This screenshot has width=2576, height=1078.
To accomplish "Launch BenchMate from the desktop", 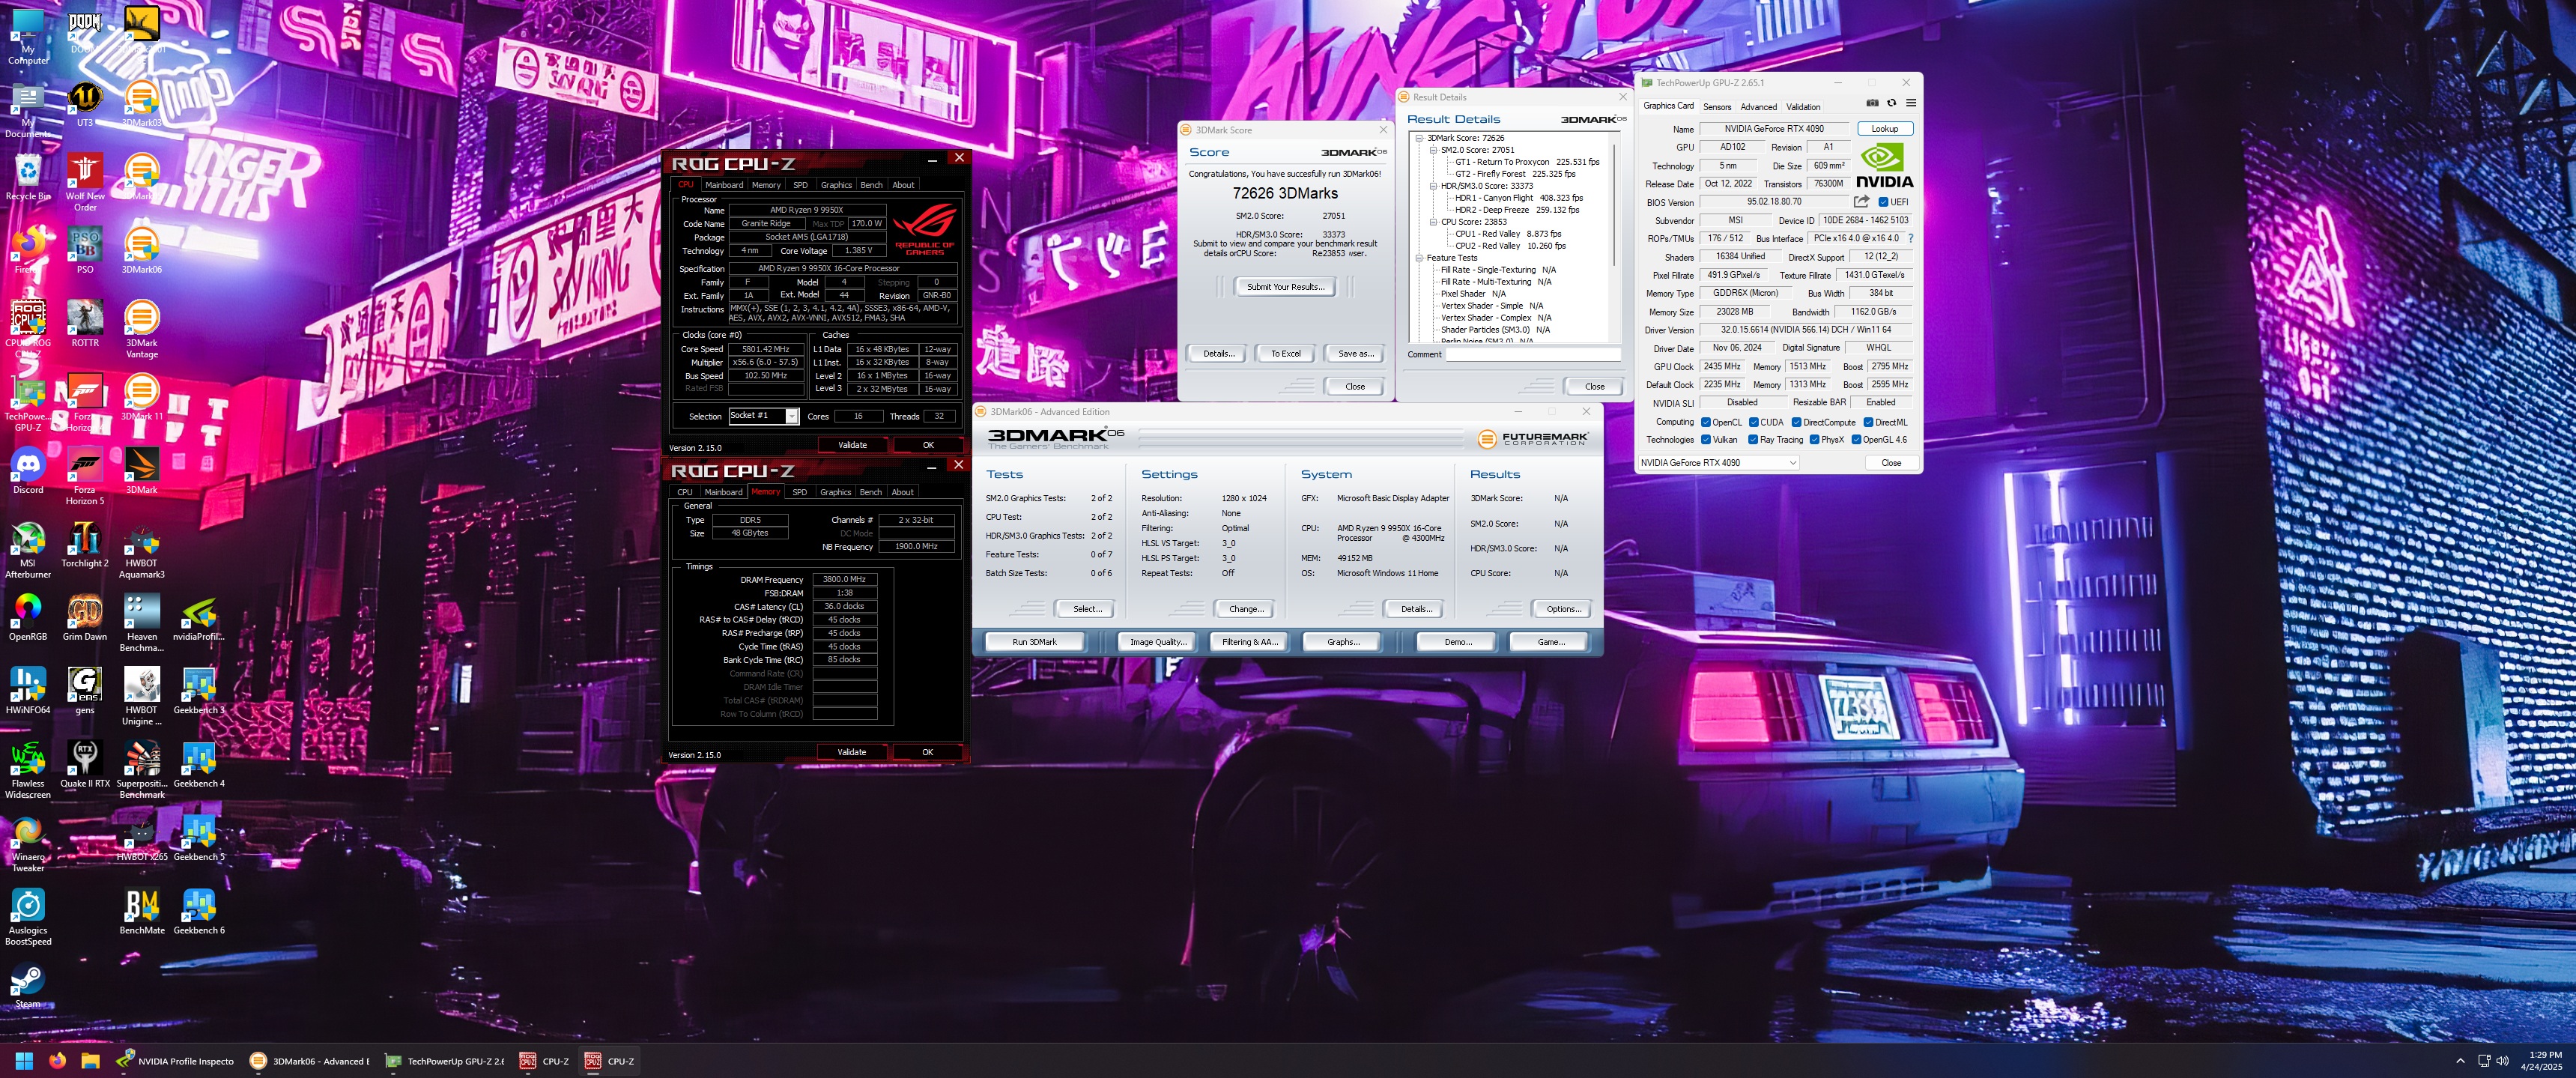I will point(142,912).
